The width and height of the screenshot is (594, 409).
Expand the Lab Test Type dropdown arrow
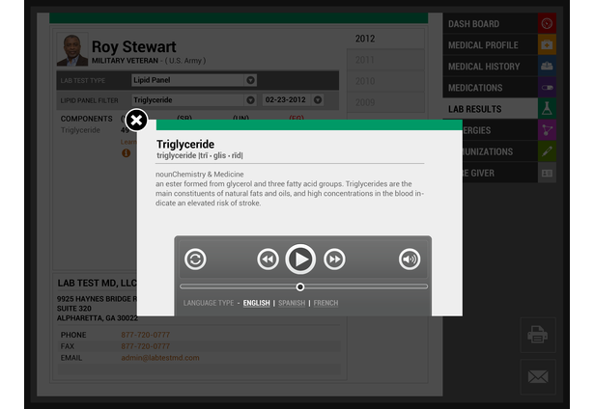click(x=250, y=80)
